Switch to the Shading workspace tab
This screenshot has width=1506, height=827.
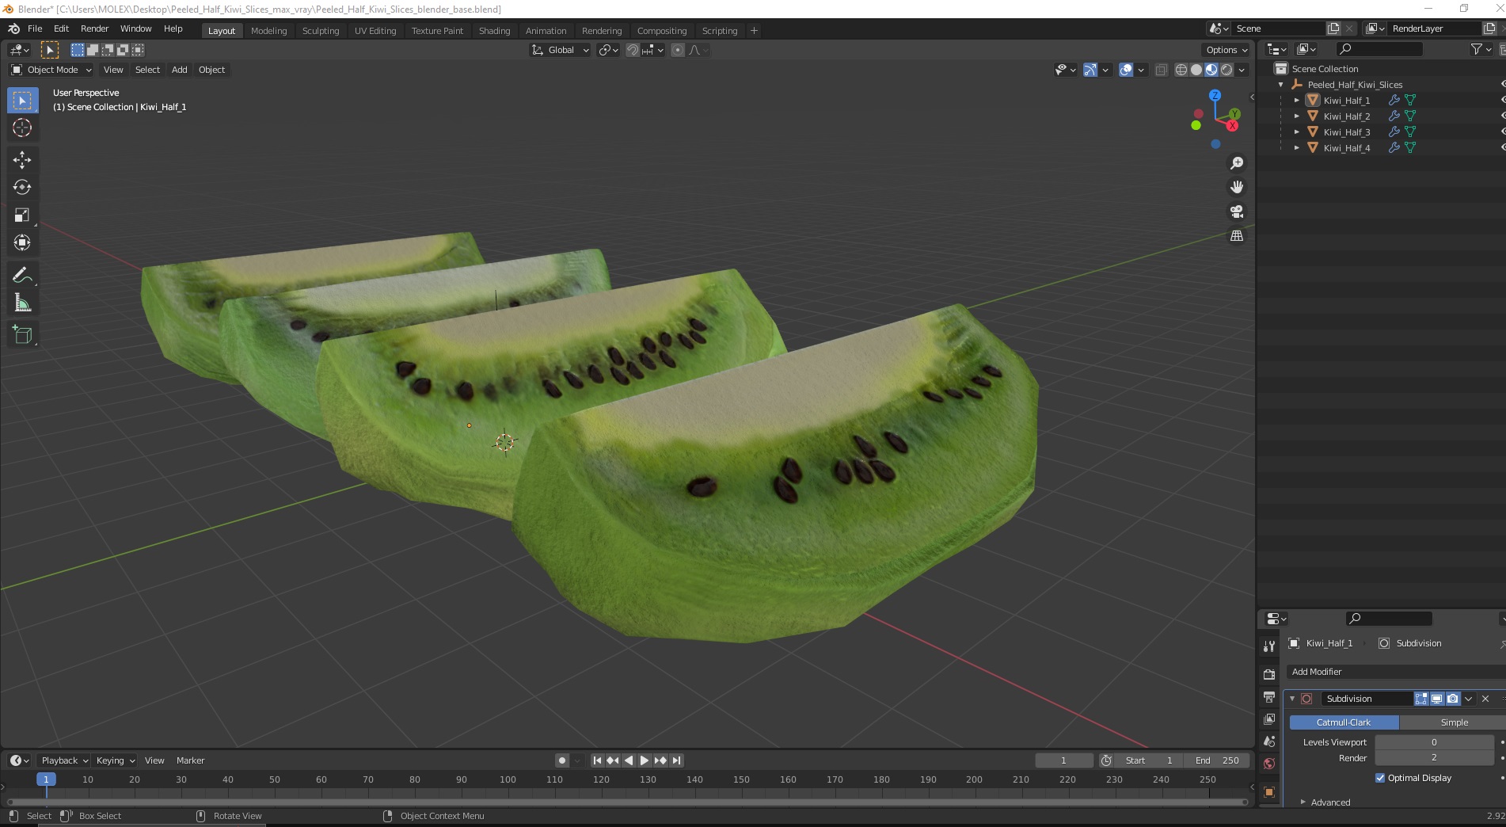point(494,31)
